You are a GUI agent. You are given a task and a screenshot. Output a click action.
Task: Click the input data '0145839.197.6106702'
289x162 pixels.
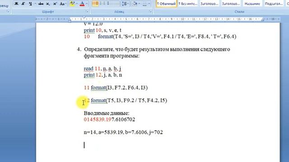click(x=109, y=120)
